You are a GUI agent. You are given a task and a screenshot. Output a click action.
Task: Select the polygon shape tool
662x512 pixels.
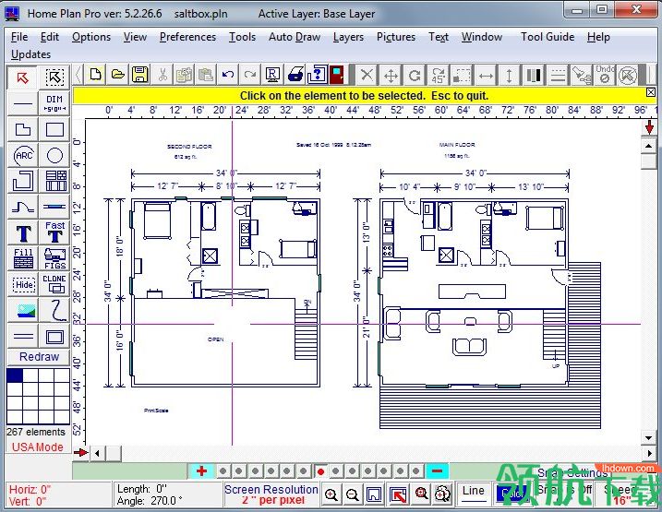point(23,129)
